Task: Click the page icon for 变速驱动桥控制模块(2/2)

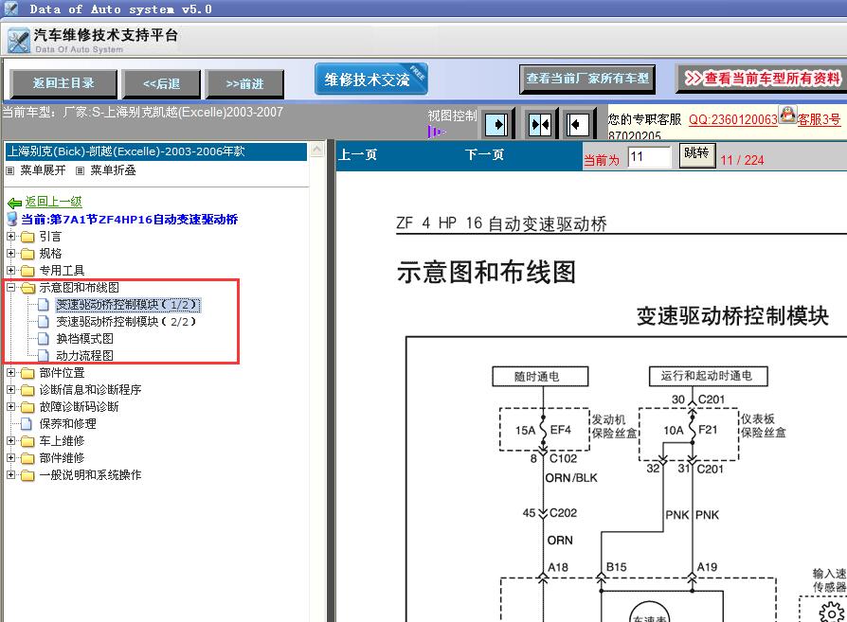Action: [44, 322]
